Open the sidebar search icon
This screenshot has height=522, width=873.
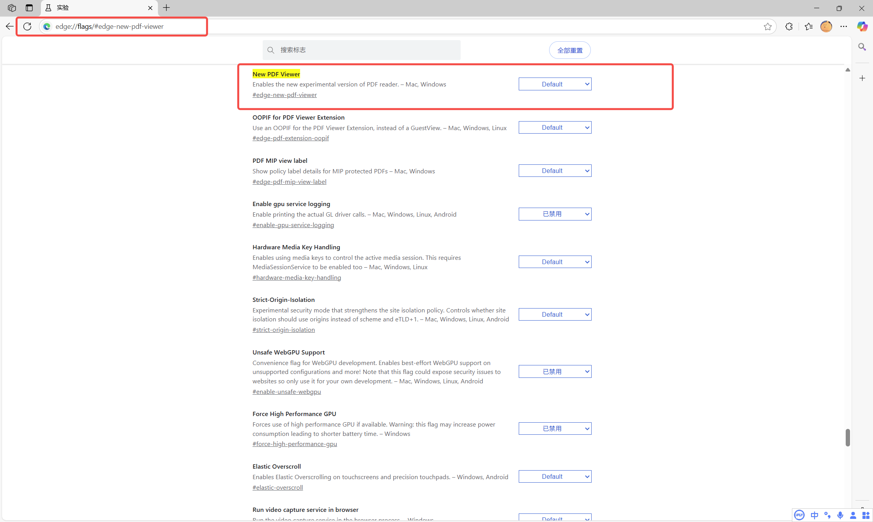[862, 47]
